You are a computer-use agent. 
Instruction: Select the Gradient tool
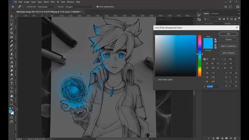(x=12, y=66)
